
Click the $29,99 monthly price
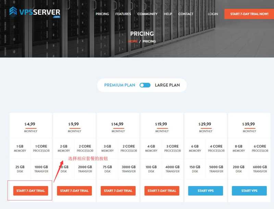(x=205, y=124)
